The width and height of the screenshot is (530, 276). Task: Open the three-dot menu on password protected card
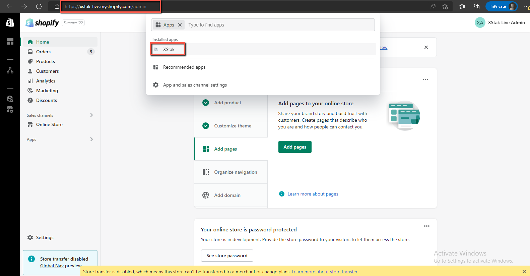426,226
